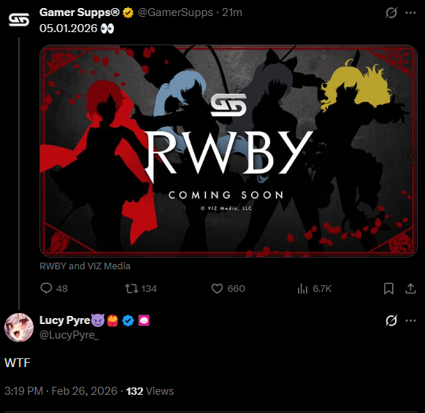Visit the @GamerSupps handle link

click(x=175, y=12)
